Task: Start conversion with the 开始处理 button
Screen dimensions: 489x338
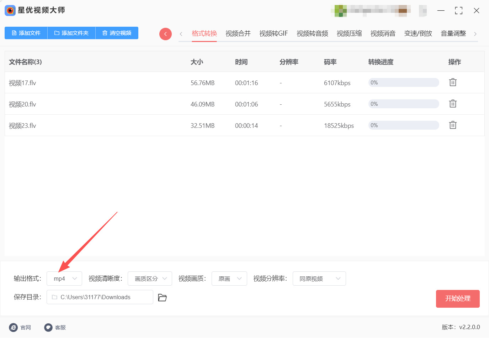Action: (458, 298)
